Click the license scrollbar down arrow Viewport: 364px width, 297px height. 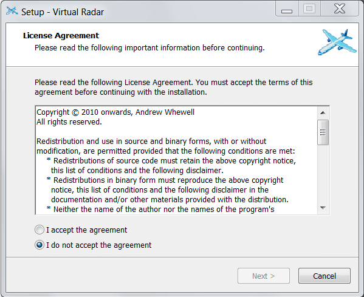pos(323,208)
